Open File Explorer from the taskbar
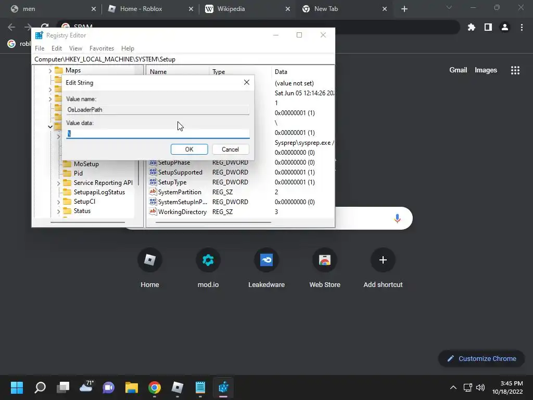This screenshot has height=400, width=533. [x=132, y=387]
